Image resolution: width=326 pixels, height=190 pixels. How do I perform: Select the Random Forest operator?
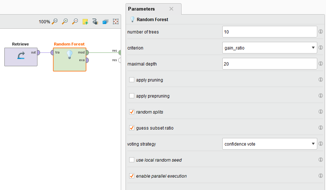(69, 59)
